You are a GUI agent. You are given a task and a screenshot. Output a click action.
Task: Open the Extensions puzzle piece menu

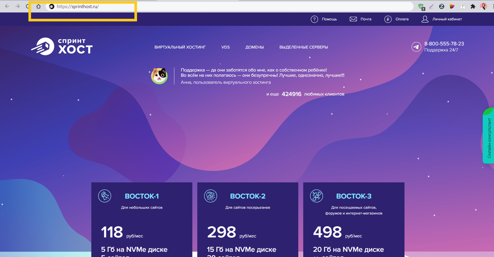473,7
